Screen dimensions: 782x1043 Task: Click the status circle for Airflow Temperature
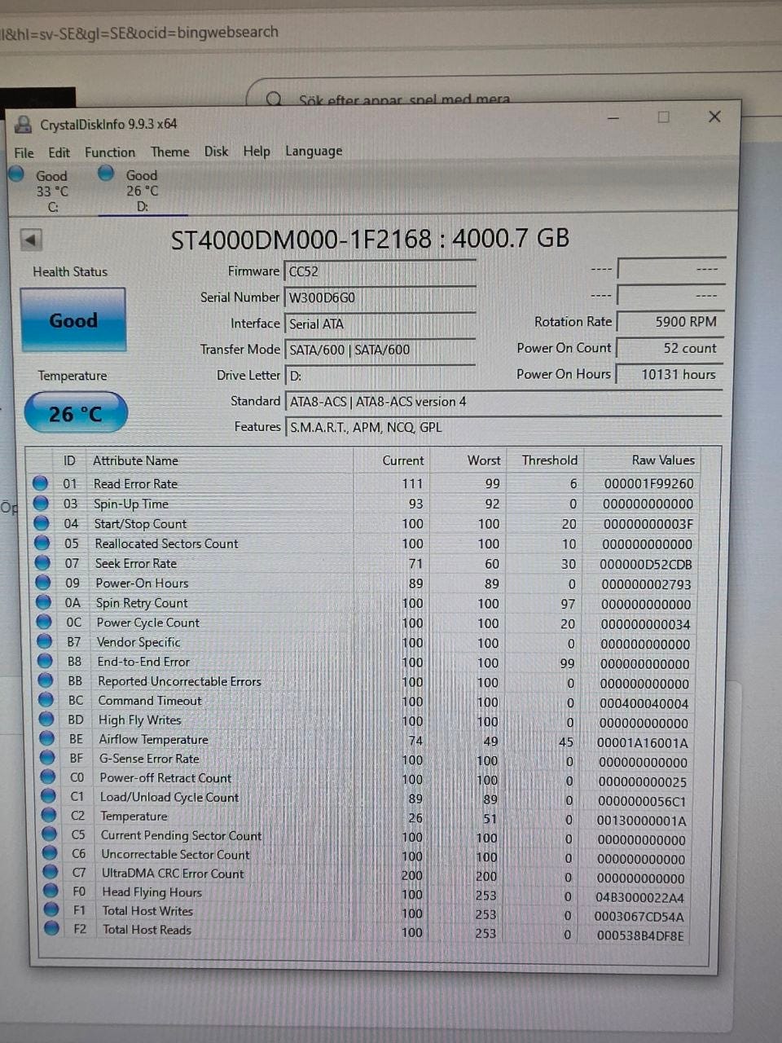[x=48, y=738]
